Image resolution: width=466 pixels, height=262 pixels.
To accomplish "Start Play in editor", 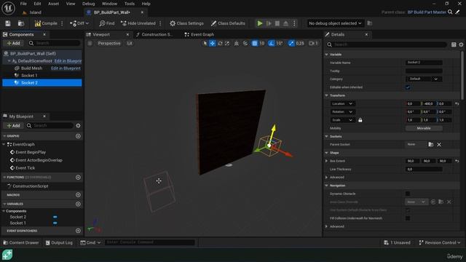I will [x=260, y=23].
